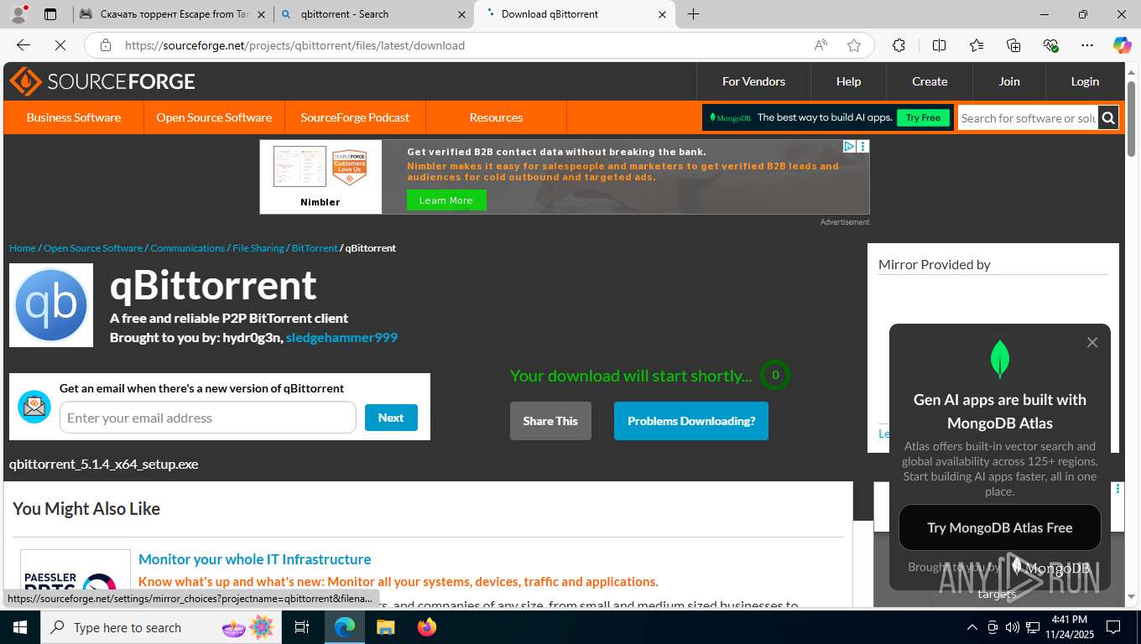Open Business Software menu

tap(74, 117)
